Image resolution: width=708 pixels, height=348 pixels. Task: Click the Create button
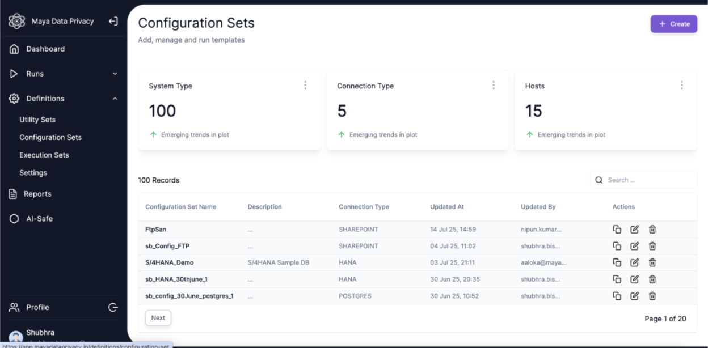point(673,24)
